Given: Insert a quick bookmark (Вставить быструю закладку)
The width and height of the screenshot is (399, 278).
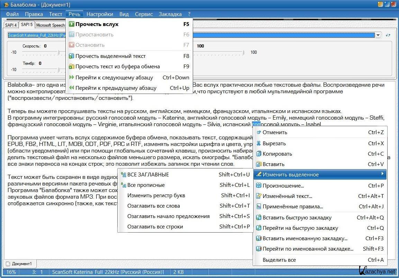Looking at the screenshot, I should coord(297,218).
